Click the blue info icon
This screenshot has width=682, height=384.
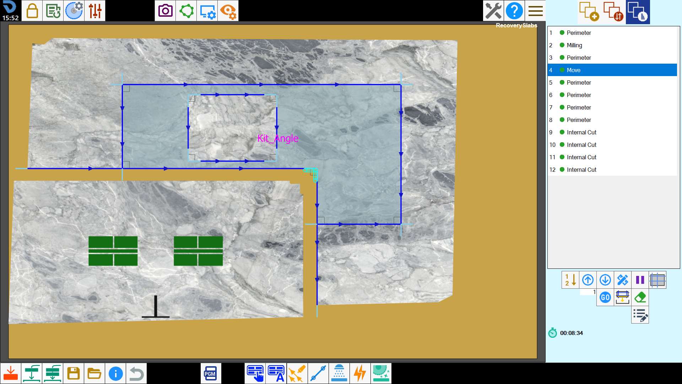115,373
